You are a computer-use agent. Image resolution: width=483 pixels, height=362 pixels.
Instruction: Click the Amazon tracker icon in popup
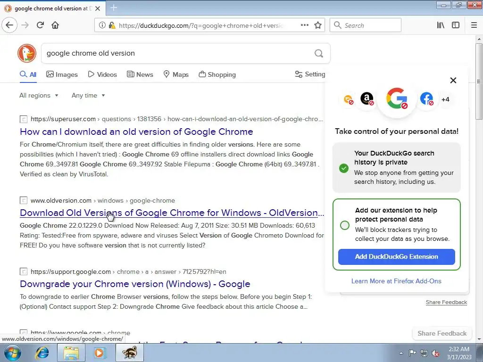pos(367,99)
